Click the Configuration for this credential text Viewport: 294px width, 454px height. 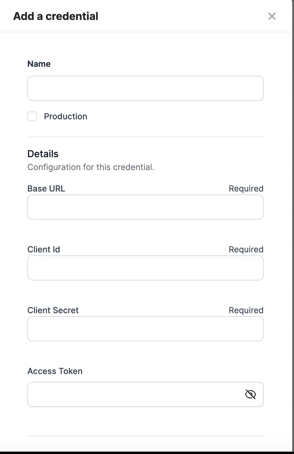(x=91, y=167)
